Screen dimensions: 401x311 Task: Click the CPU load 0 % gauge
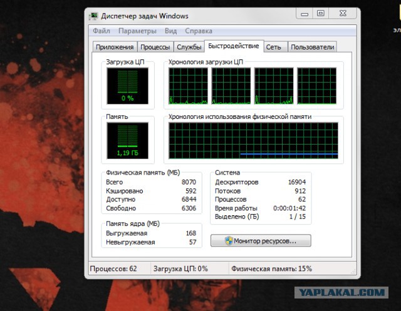(x=128, y=86)
